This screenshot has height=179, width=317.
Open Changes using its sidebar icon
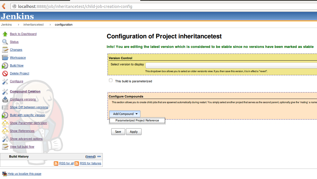coord(5,50)
